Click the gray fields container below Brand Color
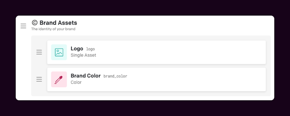290x116 pixels. [151, 94]
